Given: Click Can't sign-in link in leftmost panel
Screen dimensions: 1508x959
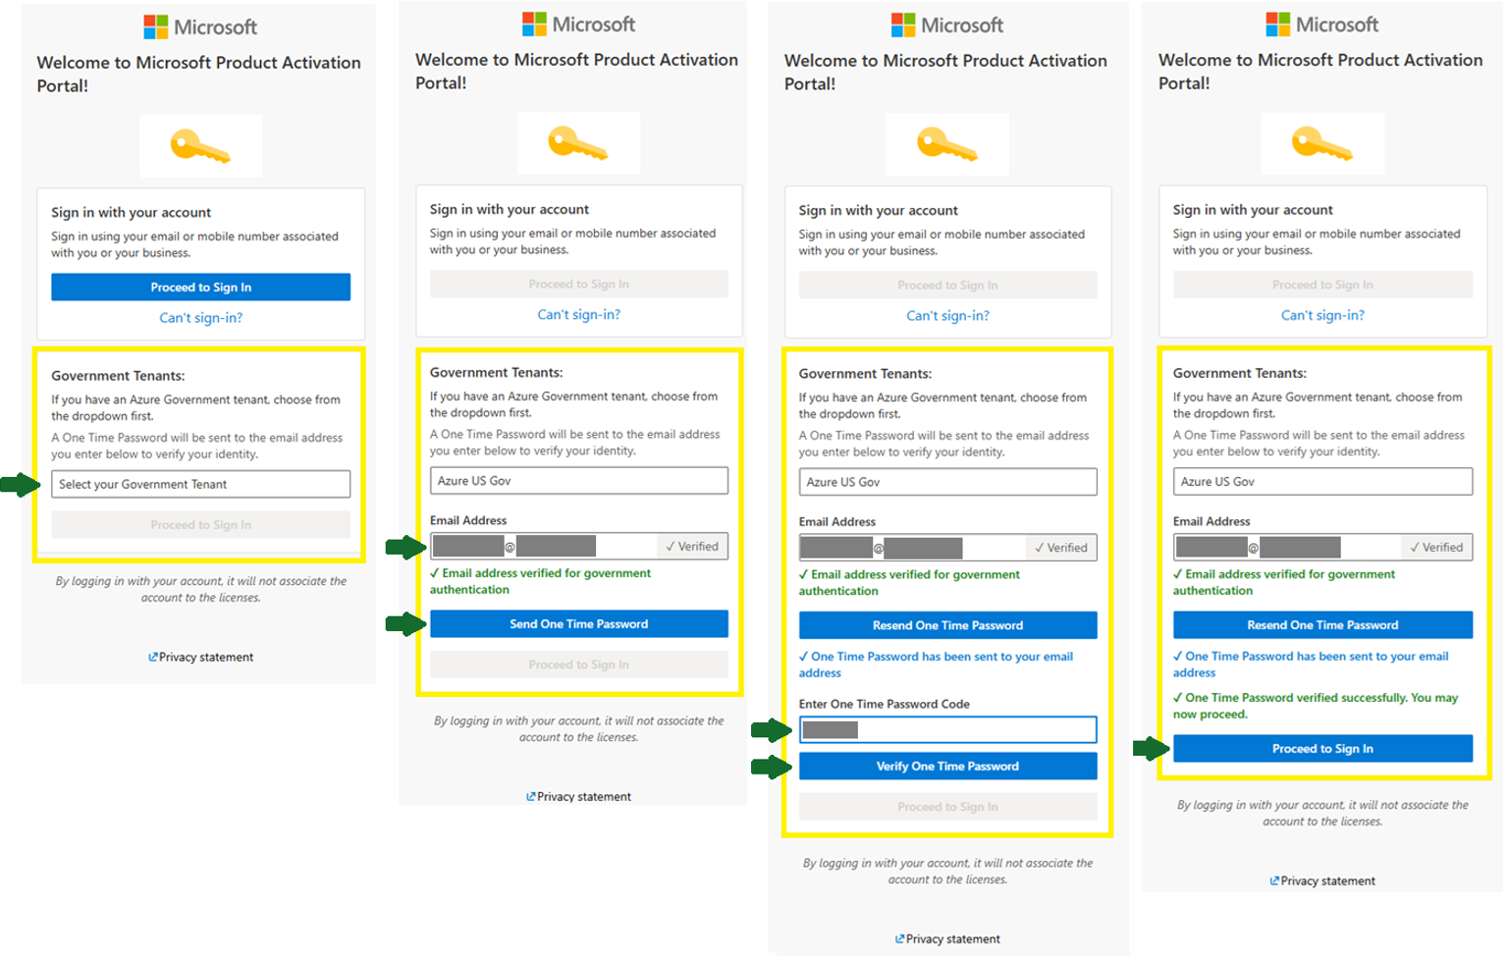Looking at the screenshot, I should point(200,318).
